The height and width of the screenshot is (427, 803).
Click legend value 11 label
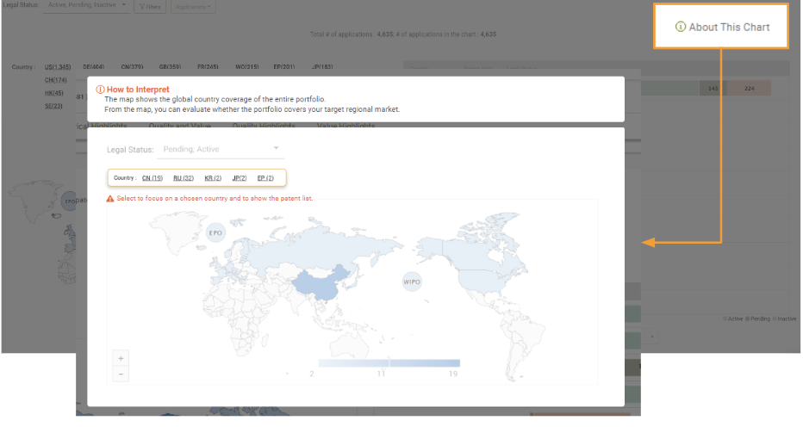[x=381, y=374]
